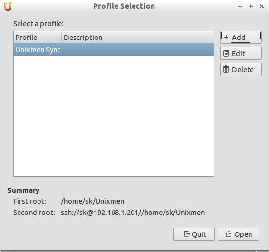Open the selected Unixmen Sync profile
This screenshot has height=252, width=269.
click(x=238, y=234)
